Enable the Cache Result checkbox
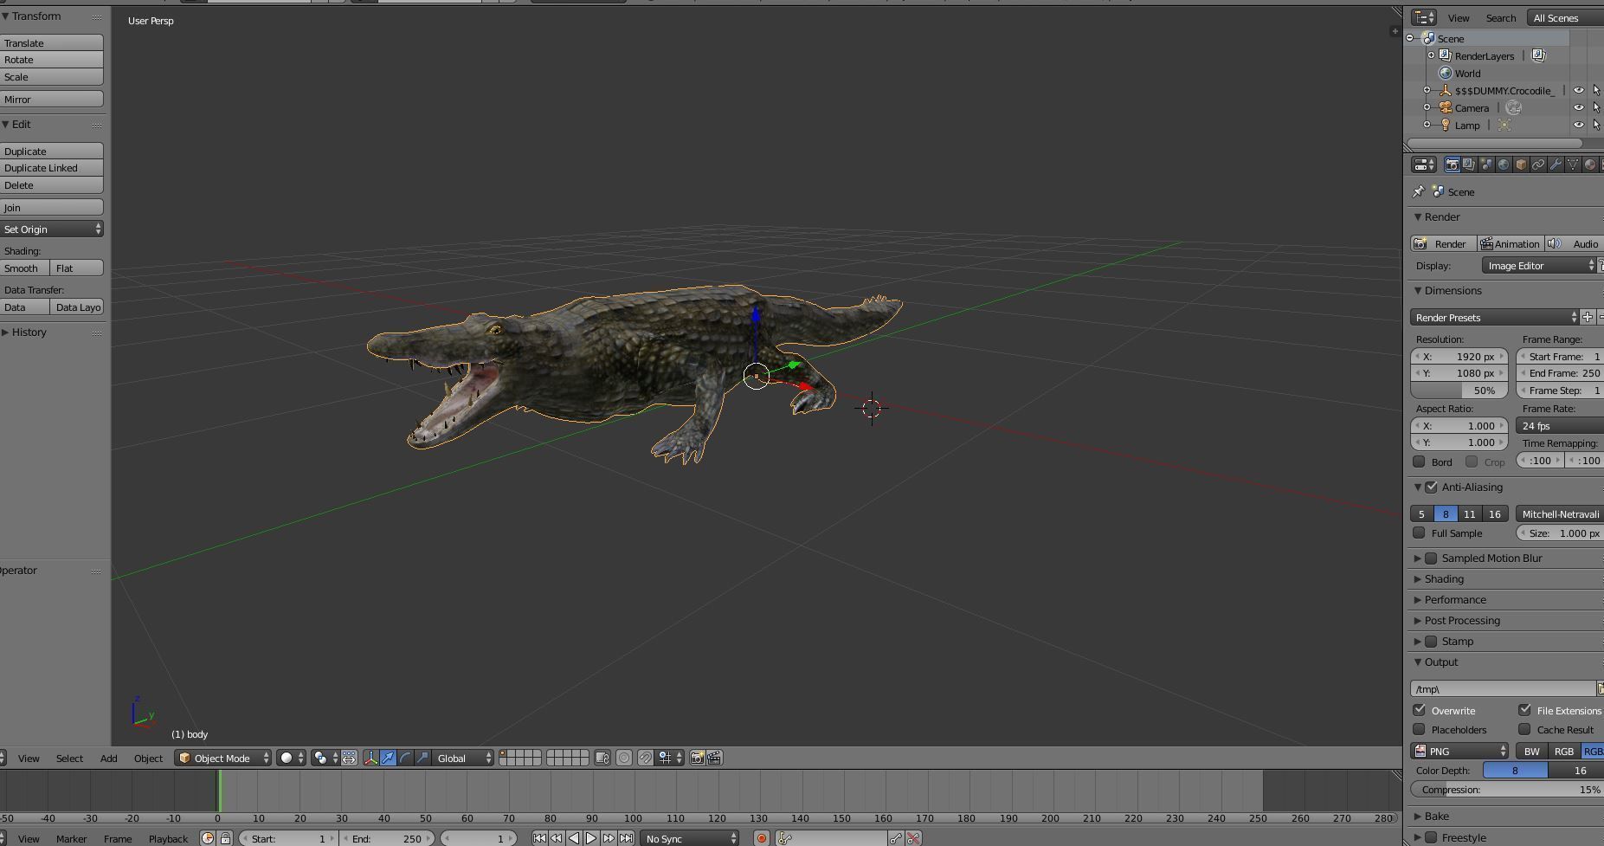The width and height of the screenshot is (1604, 846). 1524,729
